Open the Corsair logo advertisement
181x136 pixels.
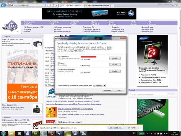pos(51,93)
